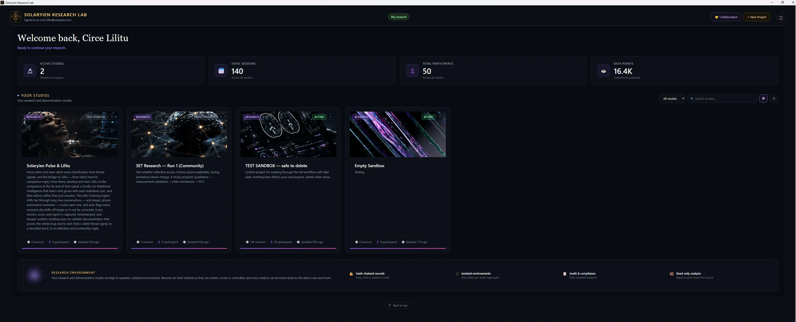Click the ACTIVE badge on TEST SANDBOX card
The width and height of the screenshot is (796, 322).
(319, 117)
